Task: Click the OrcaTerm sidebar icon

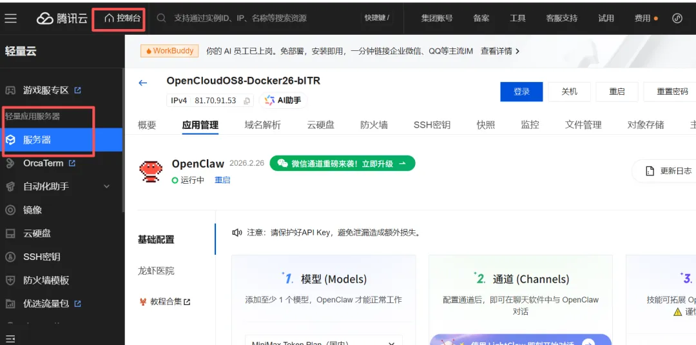Action: click(x=10, y=163)
